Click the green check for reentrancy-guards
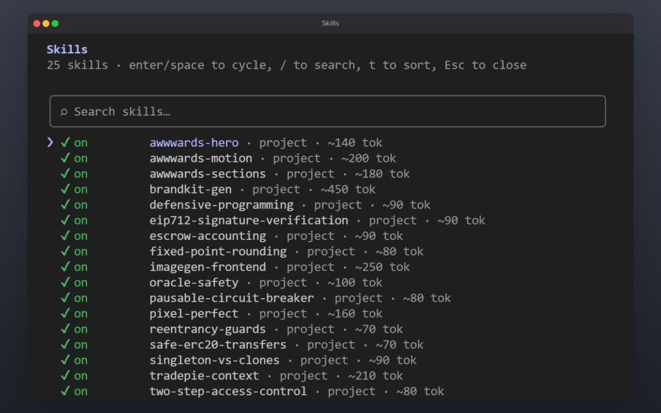The height and width of the screenshot is (413, 661). 65,329
